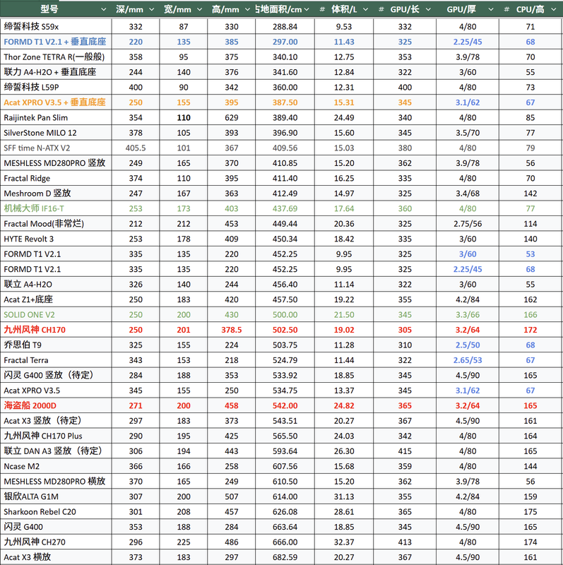Select the 缔誓科技 S59x model cell
Viewport: 563px width, 565px height.
[56, 26]
